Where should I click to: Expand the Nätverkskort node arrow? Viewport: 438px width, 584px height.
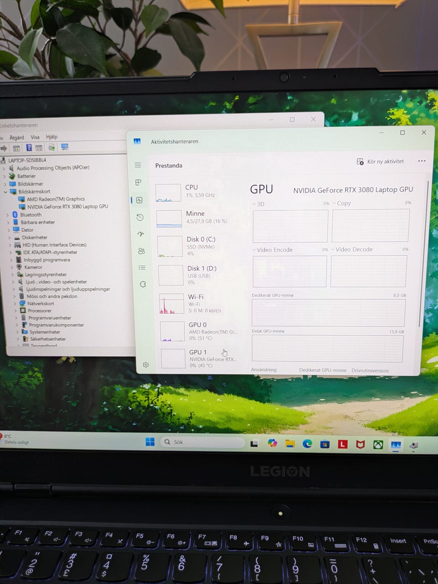click(x=15, y=303)
